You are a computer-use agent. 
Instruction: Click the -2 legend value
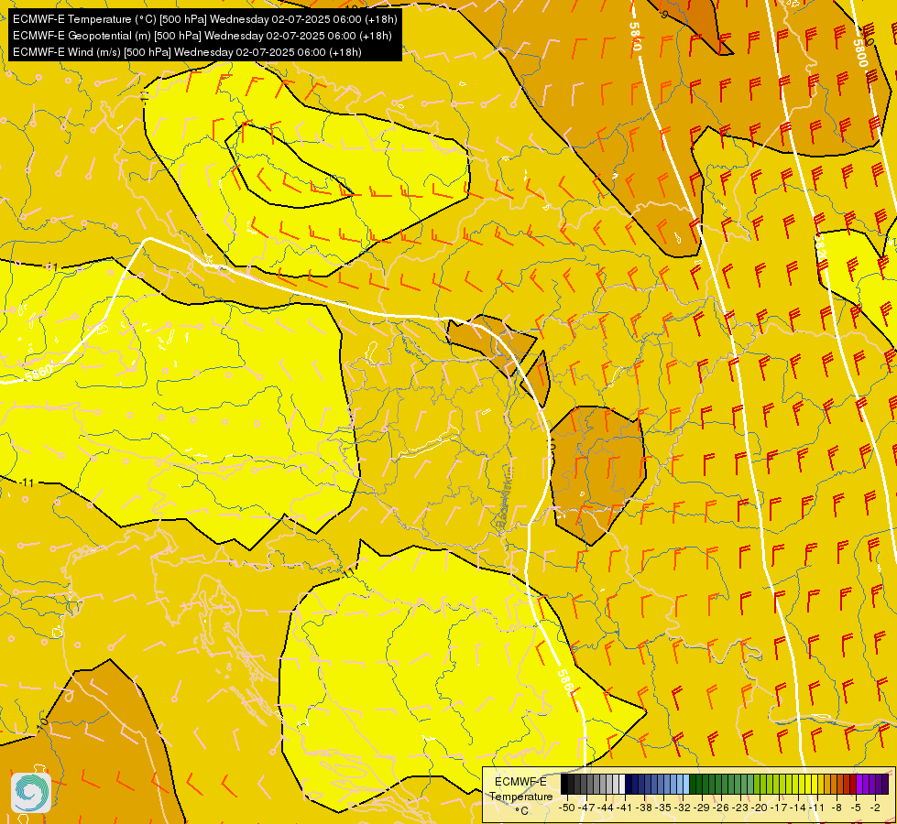click(875, 808)
